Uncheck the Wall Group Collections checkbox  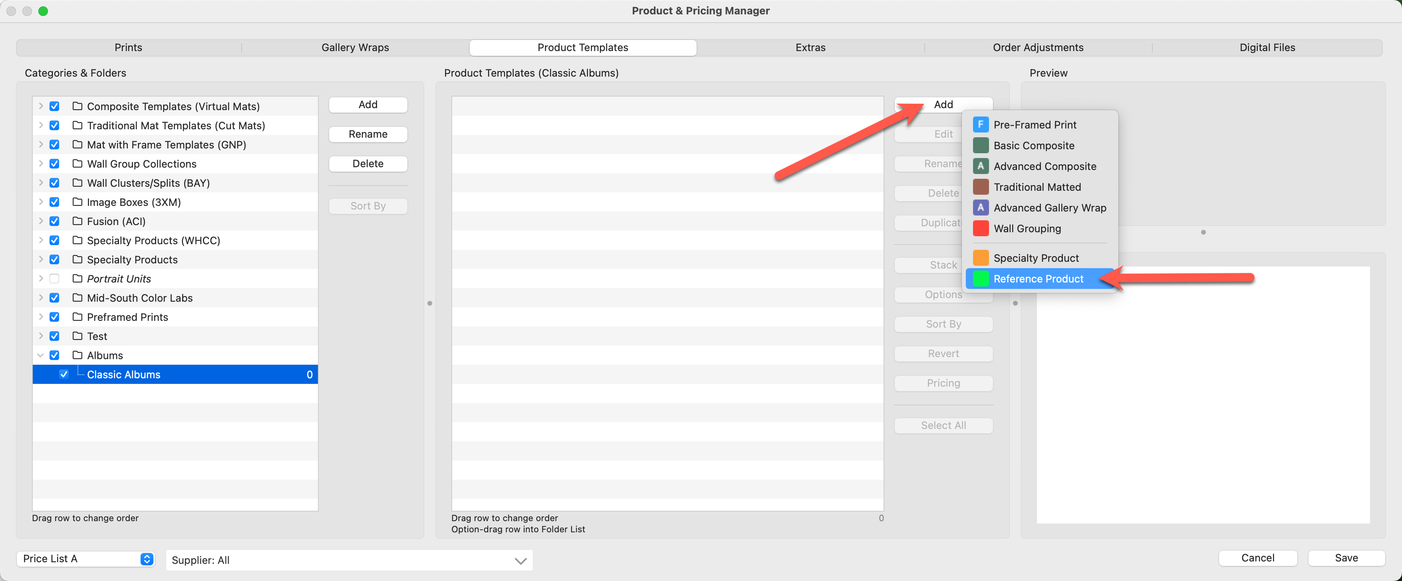point(54,164)
